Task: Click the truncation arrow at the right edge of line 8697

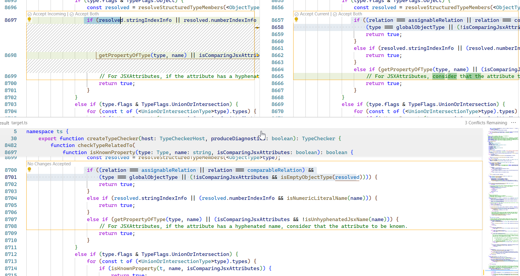Action: 257,27
